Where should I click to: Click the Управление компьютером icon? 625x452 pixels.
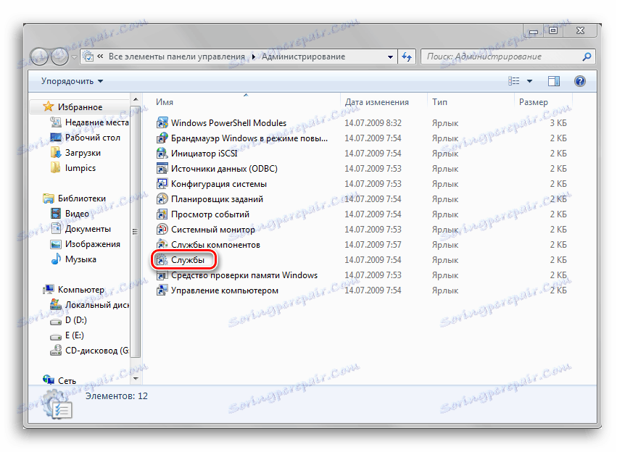[x=162, y=290]
